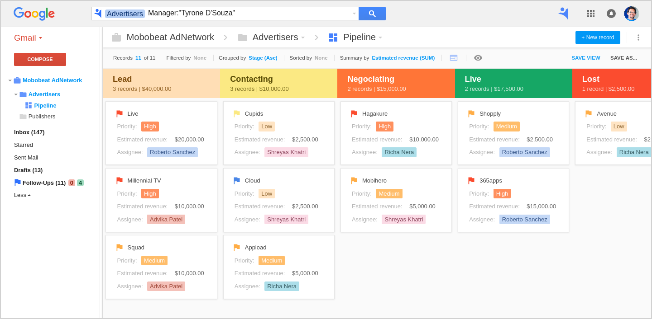Click the briefcase icon beside Mobobeat AdNetwork in sidebar
Screen dimensions: 652x319
[17, 80]
